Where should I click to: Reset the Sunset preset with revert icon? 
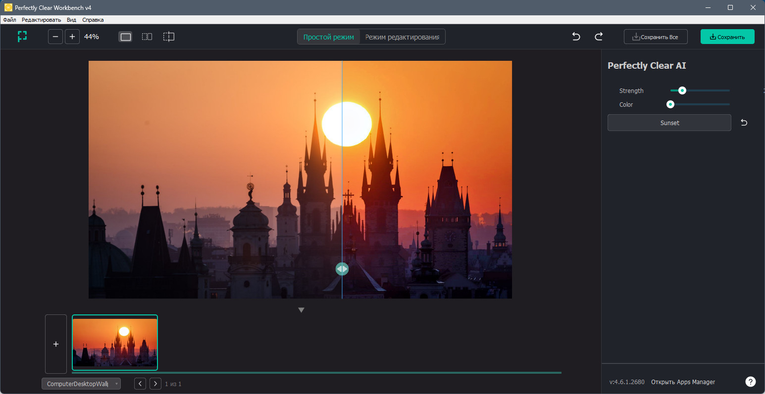pos(744,123)
